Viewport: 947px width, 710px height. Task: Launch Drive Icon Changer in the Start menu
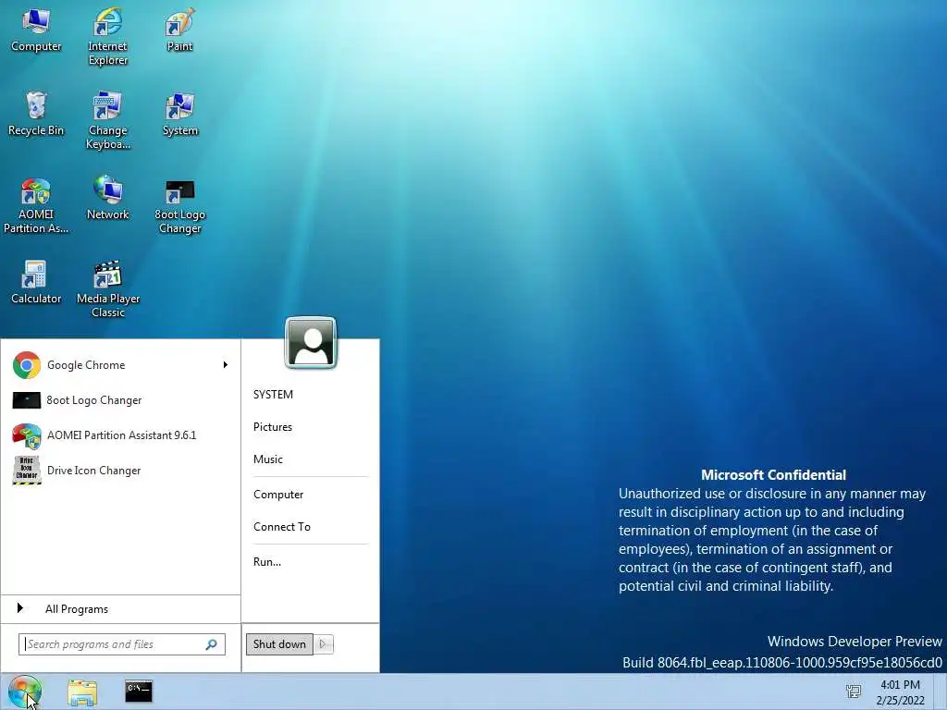click(121, 470)
